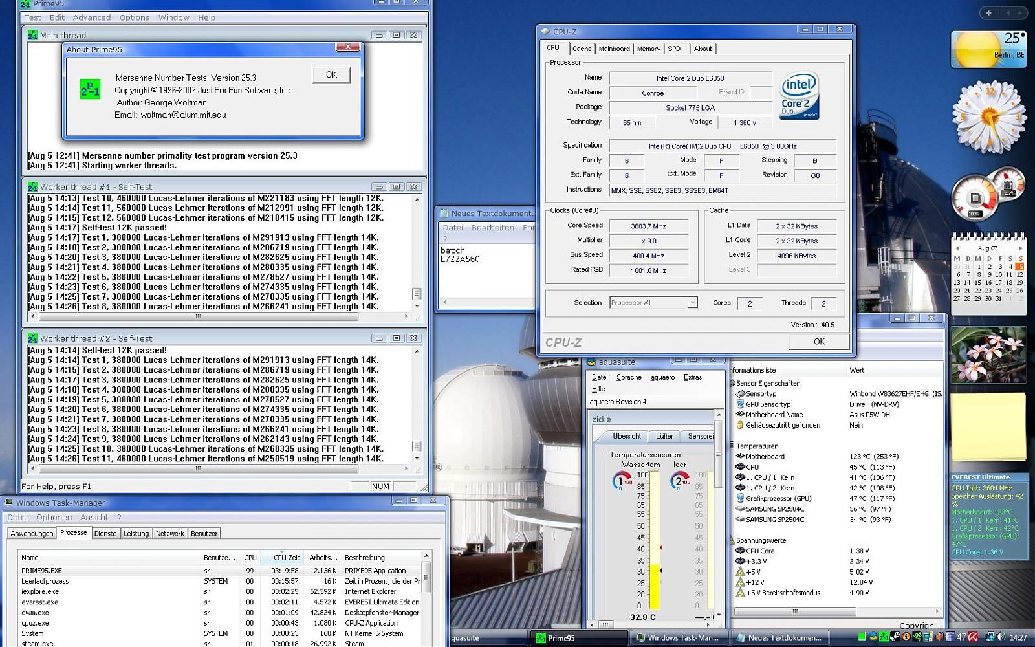
Task: Sort processes by Name column
Action: 109,558
